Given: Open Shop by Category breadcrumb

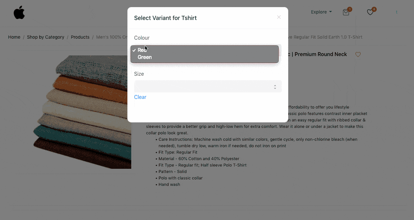Looking at the screenshot, I should 45,37.
